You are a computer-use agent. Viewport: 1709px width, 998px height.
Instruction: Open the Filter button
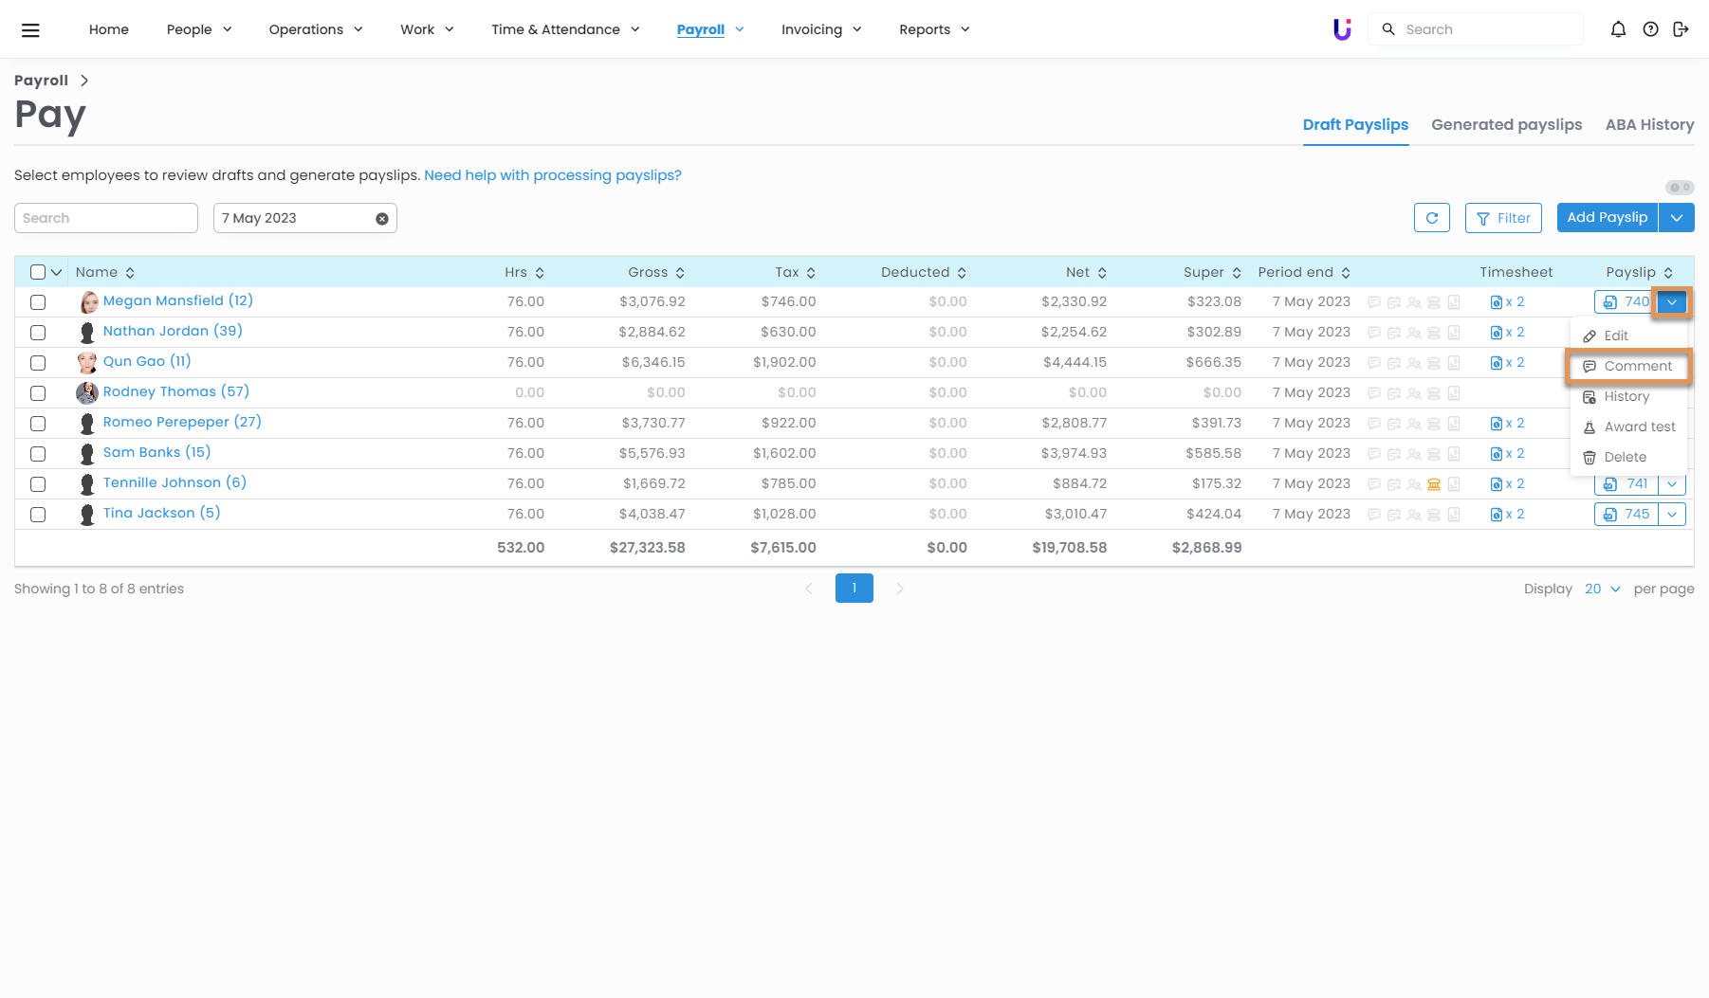point(1503,218)
